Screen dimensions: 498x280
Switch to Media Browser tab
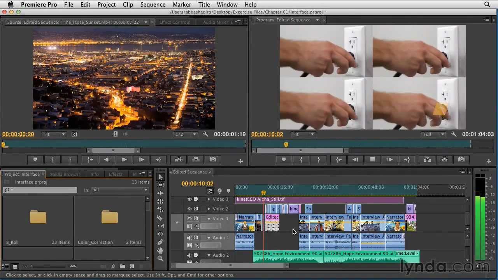coord(65,174)
